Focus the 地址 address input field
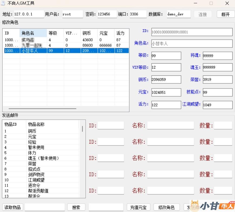235x212 pixels. 29,14
